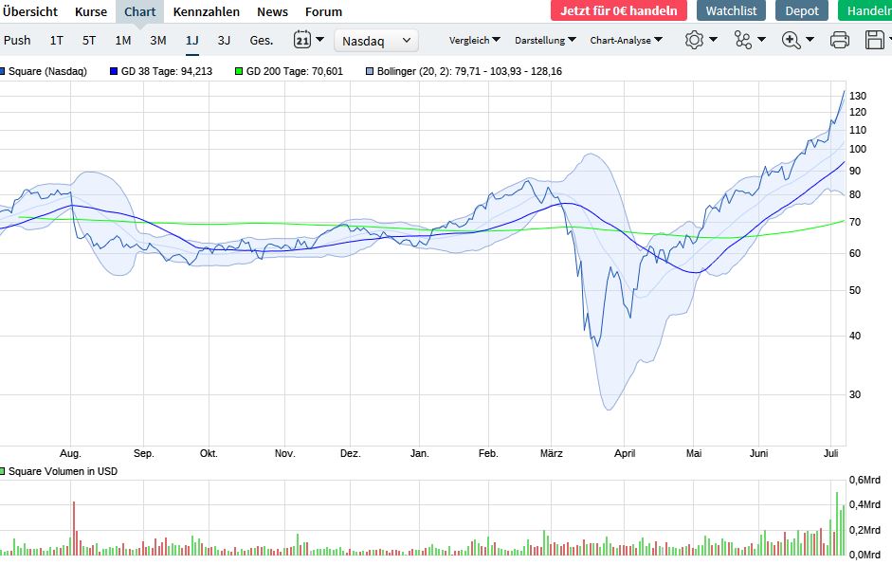Open the calendar date range picker
The image size is (892, 565).
click(302, 40)
